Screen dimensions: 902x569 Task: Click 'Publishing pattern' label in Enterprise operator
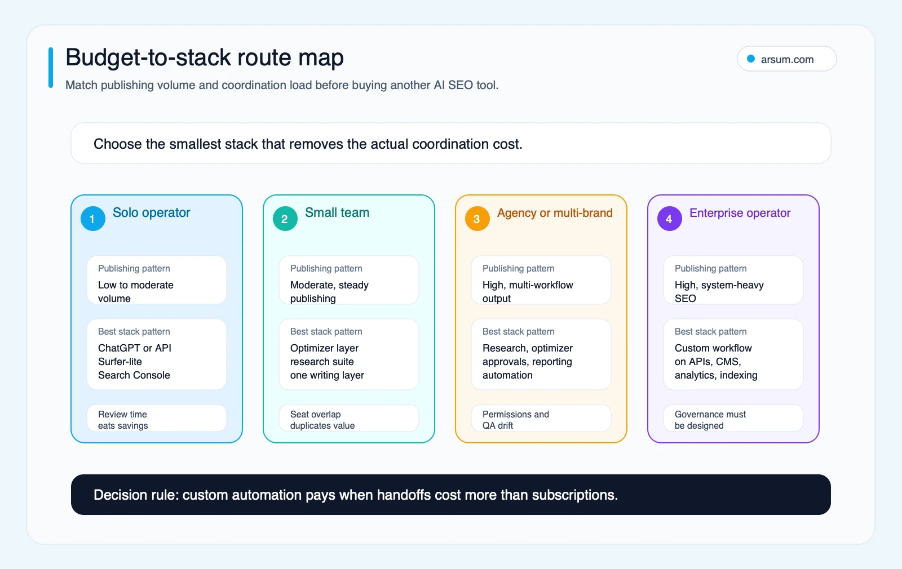(x=711, y=269)
